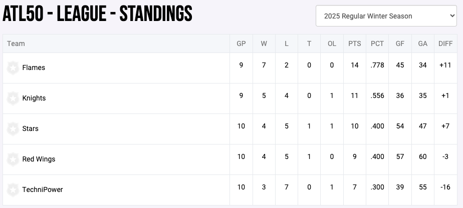Click the W wins column header
463x208 pixels.
click(264, 43)
